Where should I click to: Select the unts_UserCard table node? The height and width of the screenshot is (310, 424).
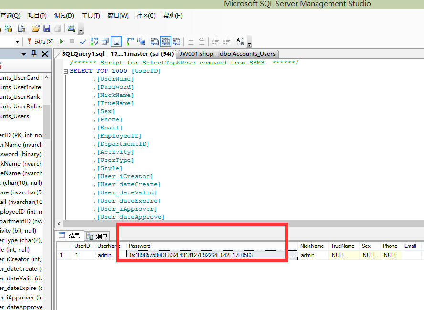(x=20, y=78)
